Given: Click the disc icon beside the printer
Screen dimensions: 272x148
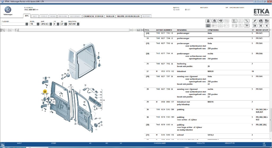Looking at the screenshot, I should tap(214, 21).
